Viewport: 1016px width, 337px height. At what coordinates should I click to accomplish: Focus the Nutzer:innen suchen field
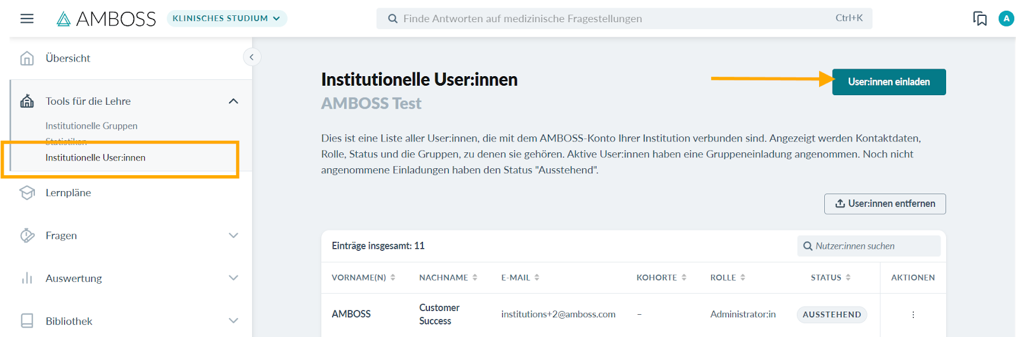(869, 246)
